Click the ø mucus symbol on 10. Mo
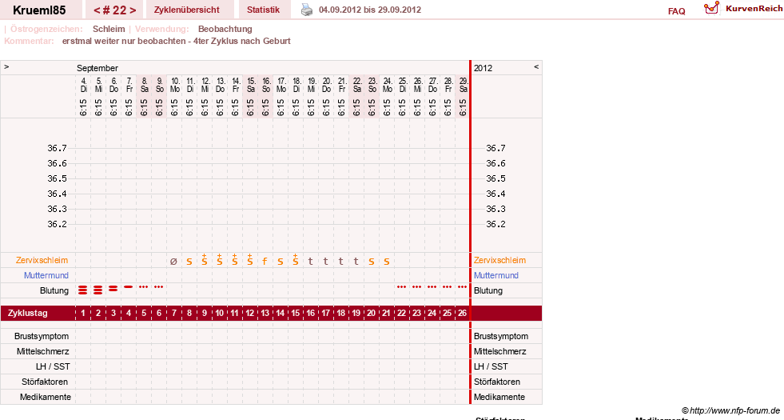 tap(173, 262)
